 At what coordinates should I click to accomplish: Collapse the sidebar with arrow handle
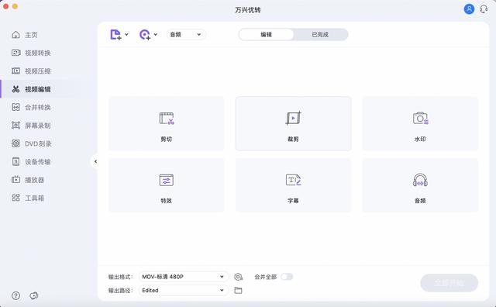click(95, 162)
